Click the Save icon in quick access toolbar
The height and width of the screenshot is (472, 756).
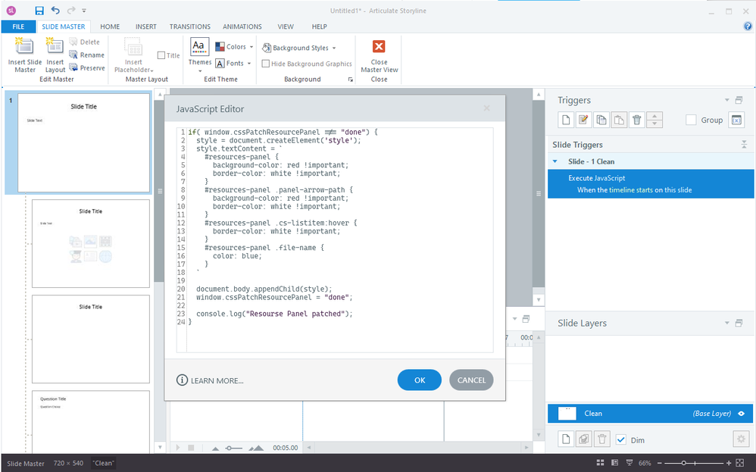39,11
